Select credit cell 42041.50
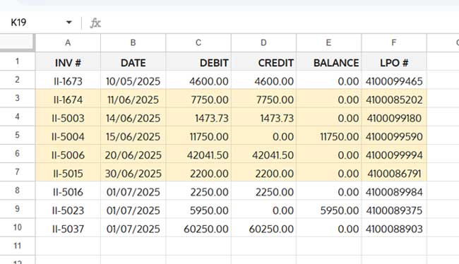 pyautogui.click(x=264, y=154)
